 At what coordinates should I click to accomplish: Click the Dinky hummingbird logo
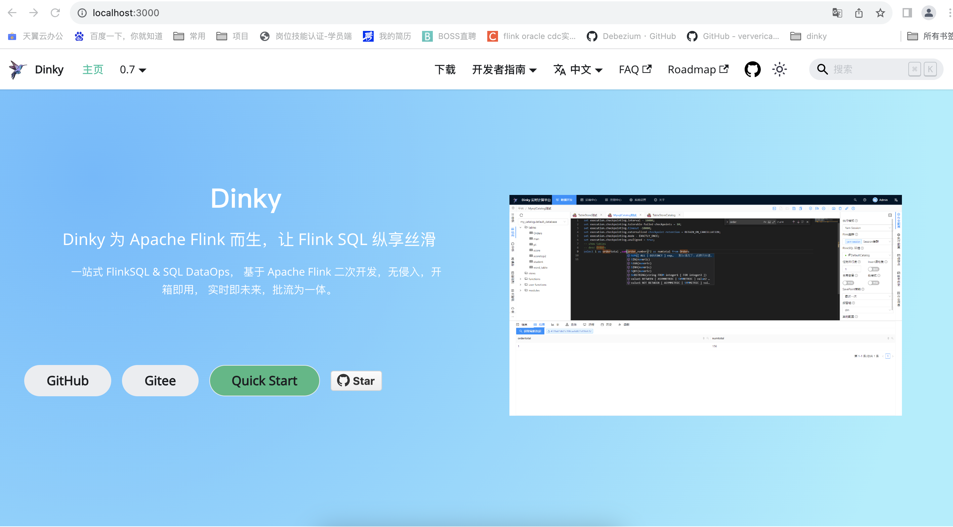pyautogui.click(x=17, y=69)
